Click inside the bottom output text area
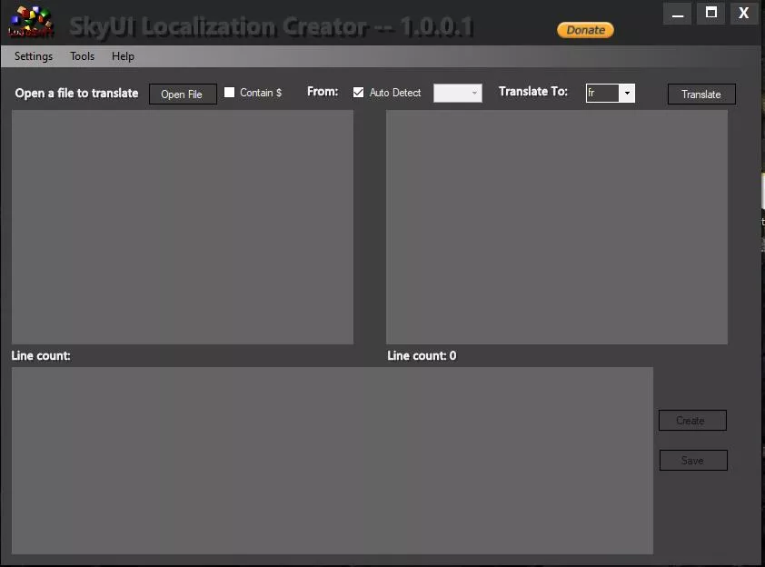Screen dimensions: 765x567 click(x=333, y=461)
